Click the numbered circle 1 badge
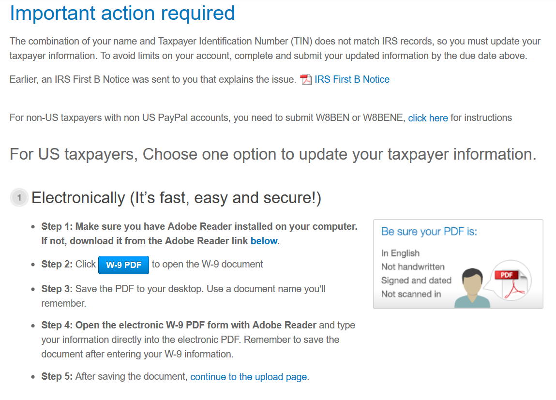This screenshot has width=556, height=400. click(x=19, y=197)
